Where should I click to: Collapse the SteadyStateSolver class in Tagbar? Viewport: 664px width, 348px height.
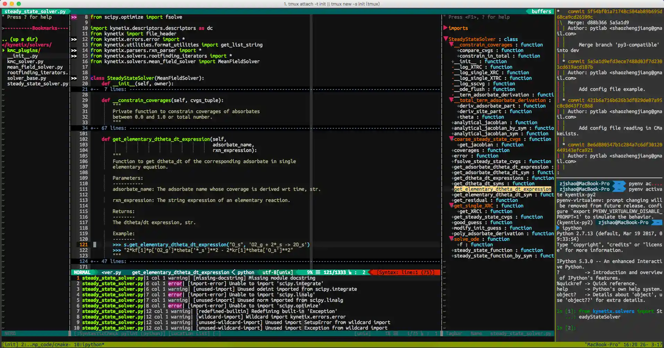(x=446, y=39)
